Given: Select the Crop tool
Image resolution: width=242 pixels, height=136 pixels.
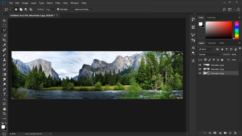Looking at the screenshot, I should tap(4, 40).
